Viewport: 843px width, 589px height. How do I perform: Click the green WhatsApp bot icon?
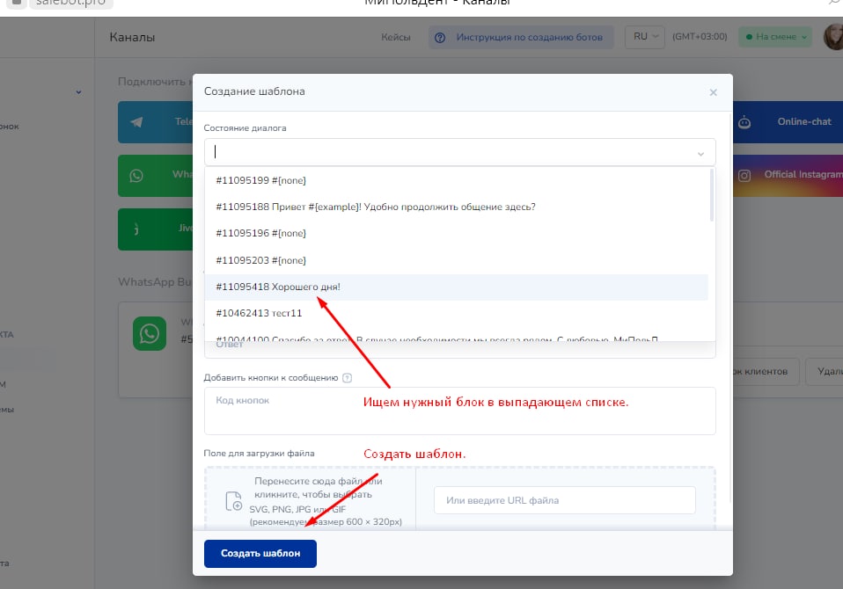pos(149,333)
